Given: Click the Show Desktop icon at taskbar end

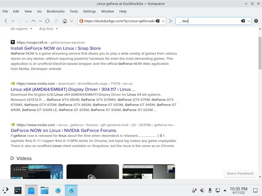Looking at the screenshot, I should click(x=255, y=190).
